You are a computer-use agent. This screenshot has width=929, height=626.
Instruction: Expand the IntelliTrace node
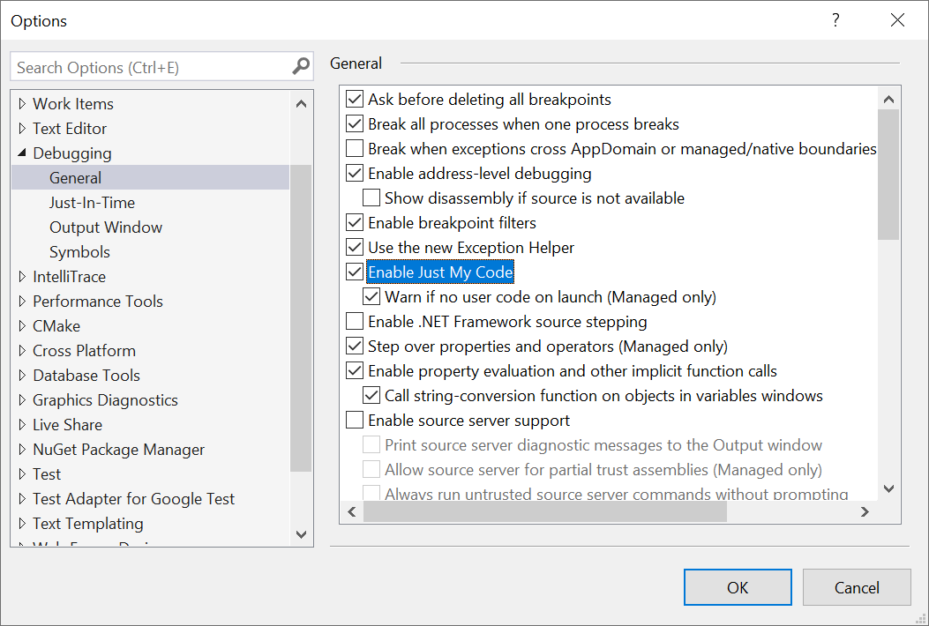pos(23,277)
